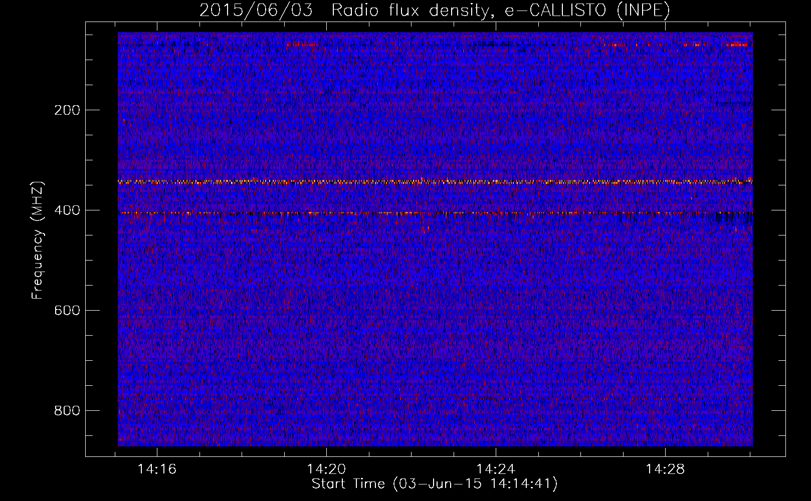Click the 14:20 time tick label
Viewport: 811px width, 501px height.
point(327,469)
